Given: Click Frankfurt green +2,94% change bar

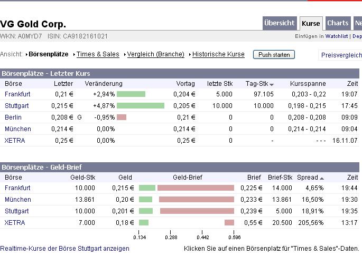Looking at the screenshot, I should [x=131, y=94].
